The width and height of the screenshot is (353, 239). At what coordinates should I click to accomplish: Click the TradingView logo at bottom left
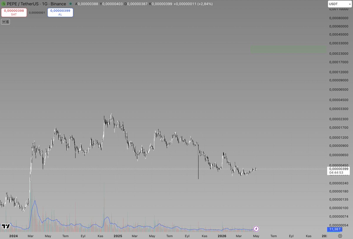6,226
